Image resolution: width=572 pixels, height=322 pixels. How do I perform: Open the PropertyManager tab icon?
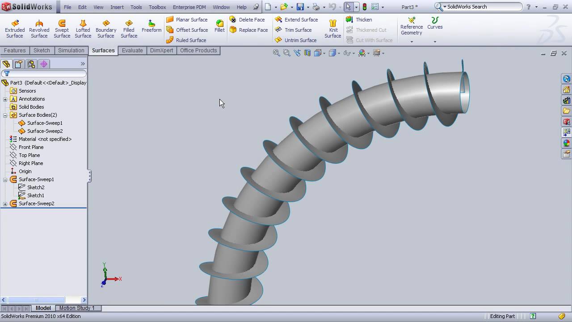[x=19, y=64]
